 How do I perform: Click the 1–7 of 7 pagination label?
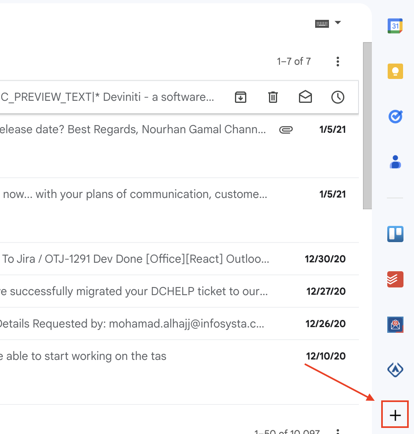(293, 62)
